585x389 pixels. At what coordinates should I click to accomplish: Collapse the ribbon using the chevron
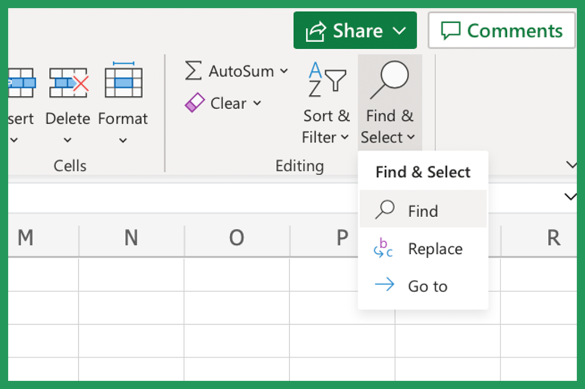pyautogui.click(x=571, y=165)
